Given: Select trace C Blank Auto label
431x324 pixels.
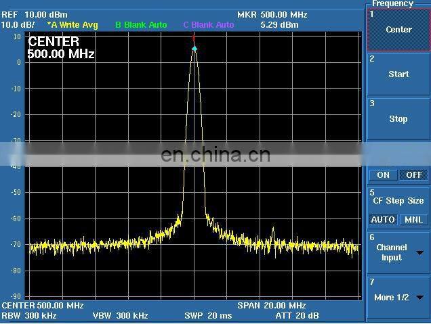Looking at the screenshot, I should click(x=208, y=25).
